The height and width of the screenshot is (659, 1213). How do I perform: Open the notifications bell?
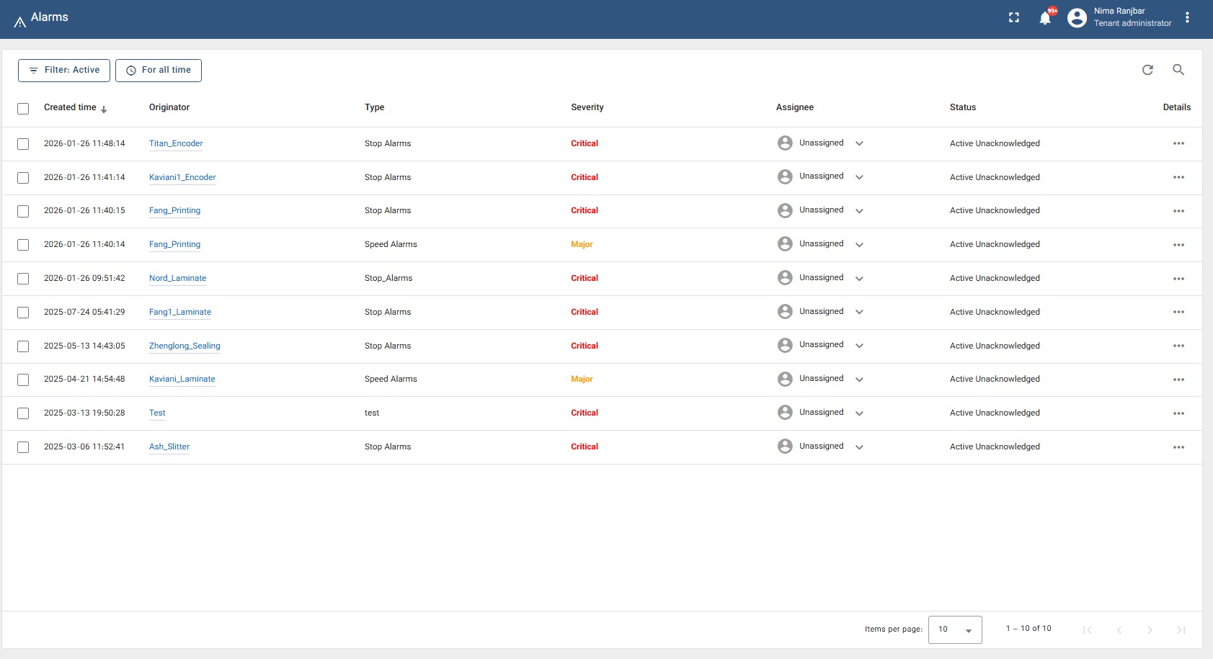click(x=1045, y=18)
